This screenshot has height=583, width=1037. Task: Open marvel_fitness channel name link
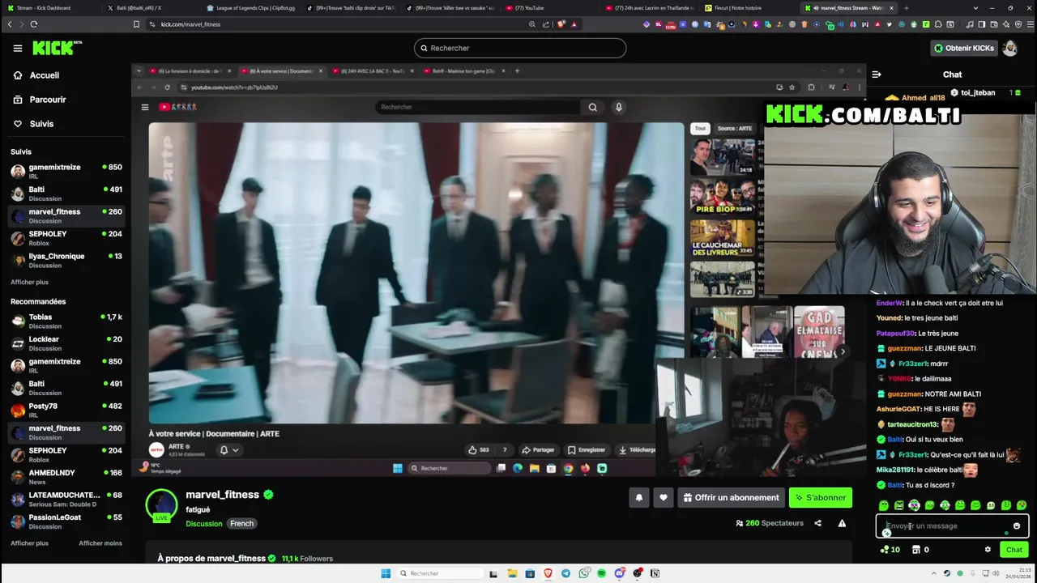click(222, 495)
